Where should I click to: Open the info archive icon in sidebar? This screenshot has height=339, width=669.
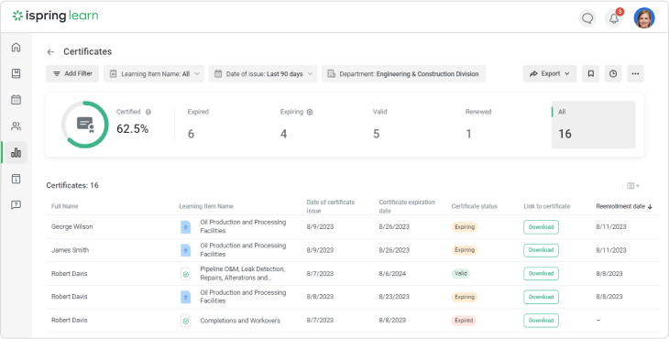click(x=16, y=179)
